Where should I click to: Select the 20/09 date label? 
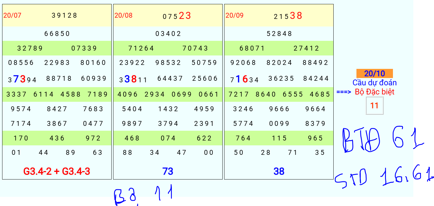[234, 15]
